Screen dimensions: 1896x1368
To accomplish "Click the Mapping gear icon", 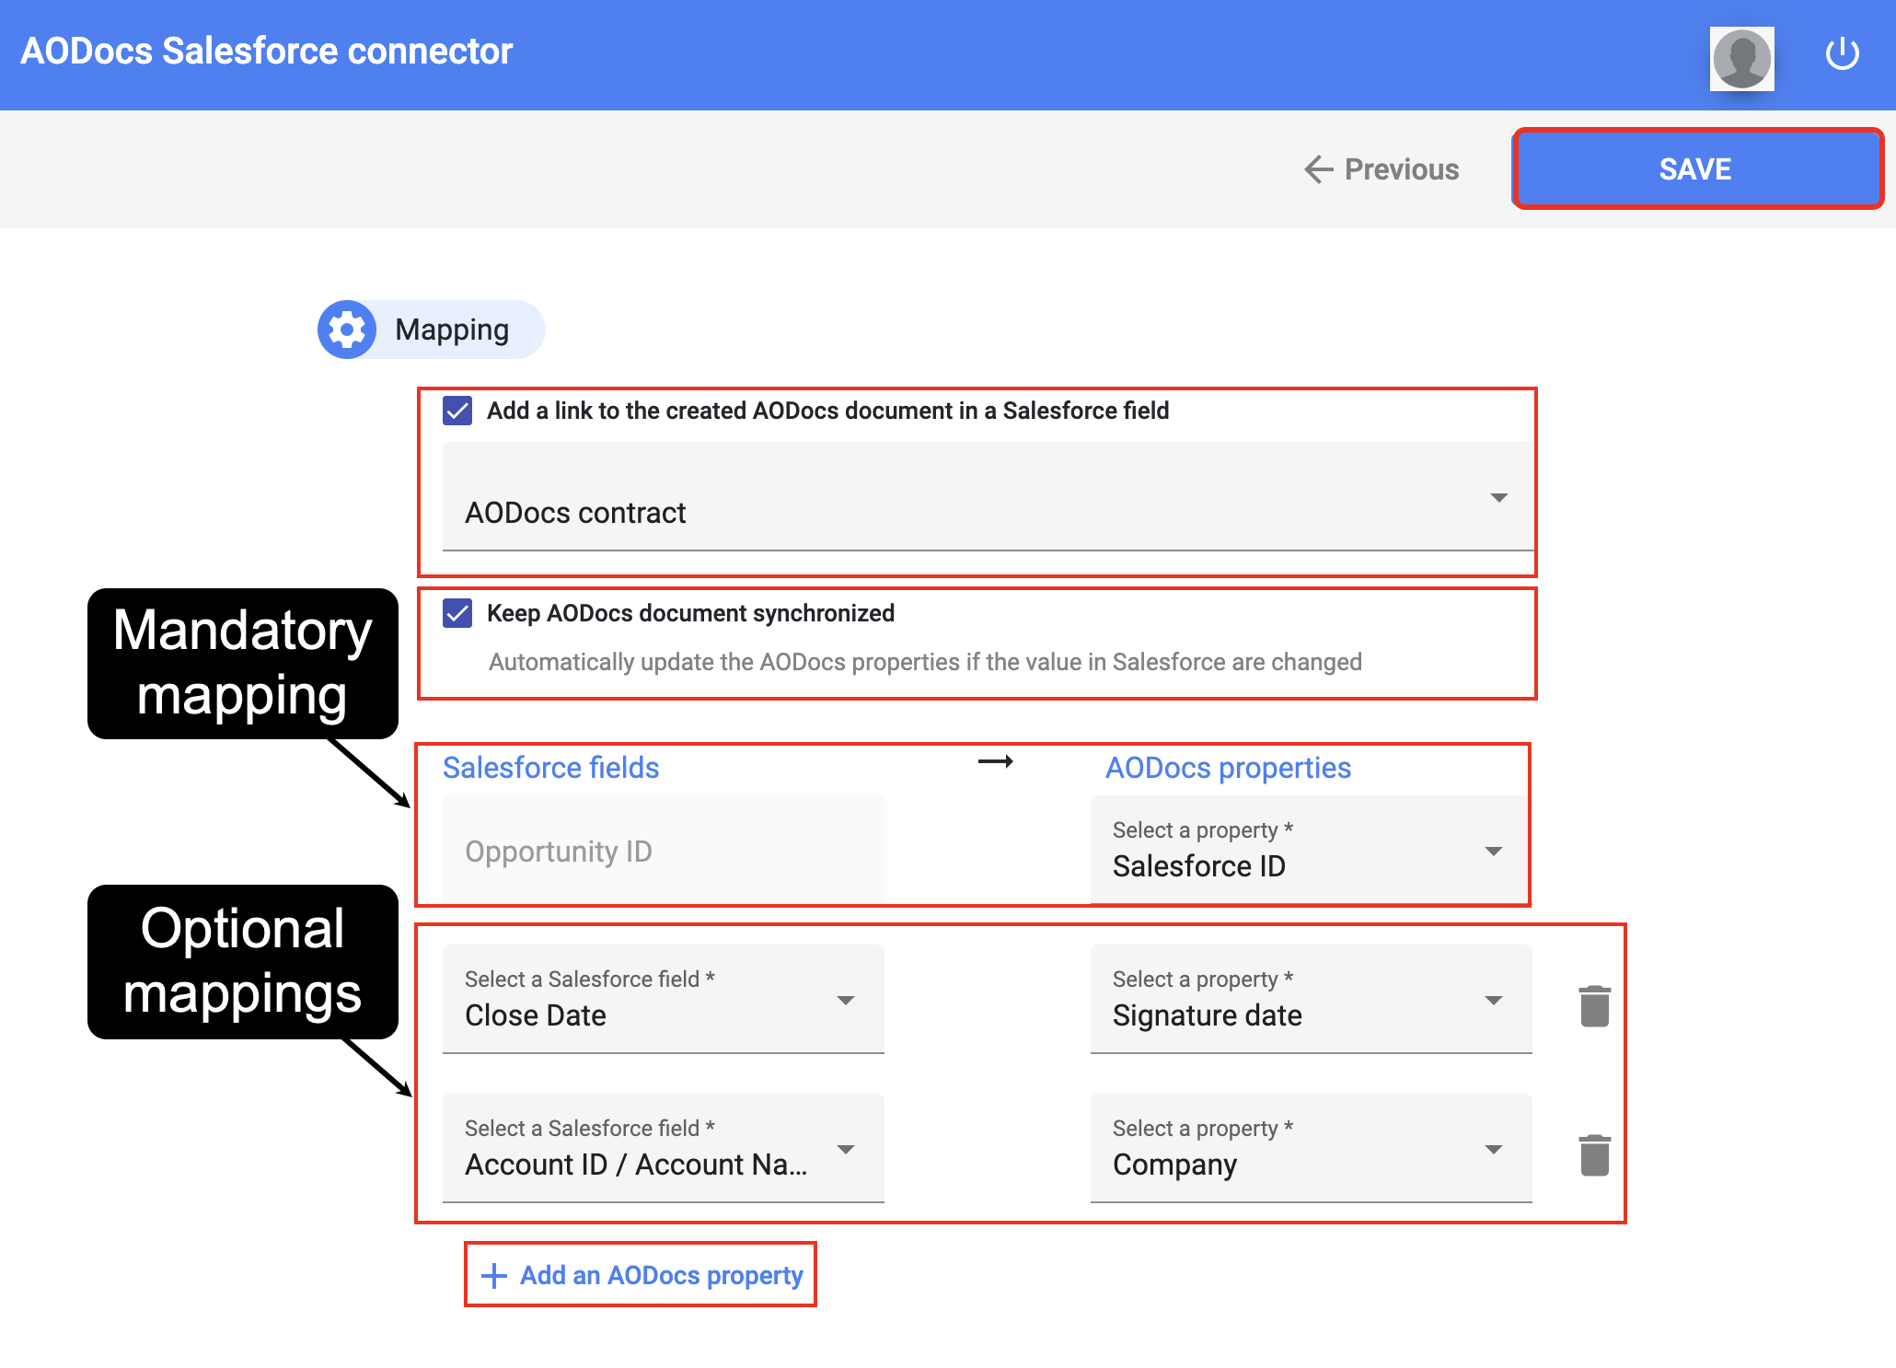I will point(347,330).
